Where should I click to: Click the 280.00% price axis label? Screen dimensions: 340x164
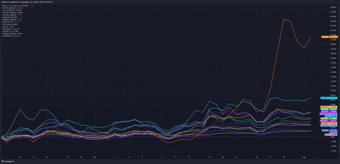coord(333,7)
